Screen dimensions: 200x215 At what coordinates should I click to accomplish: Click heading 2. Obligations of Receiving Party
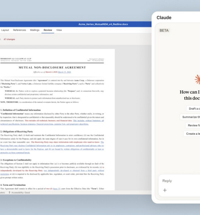[16, 132]
